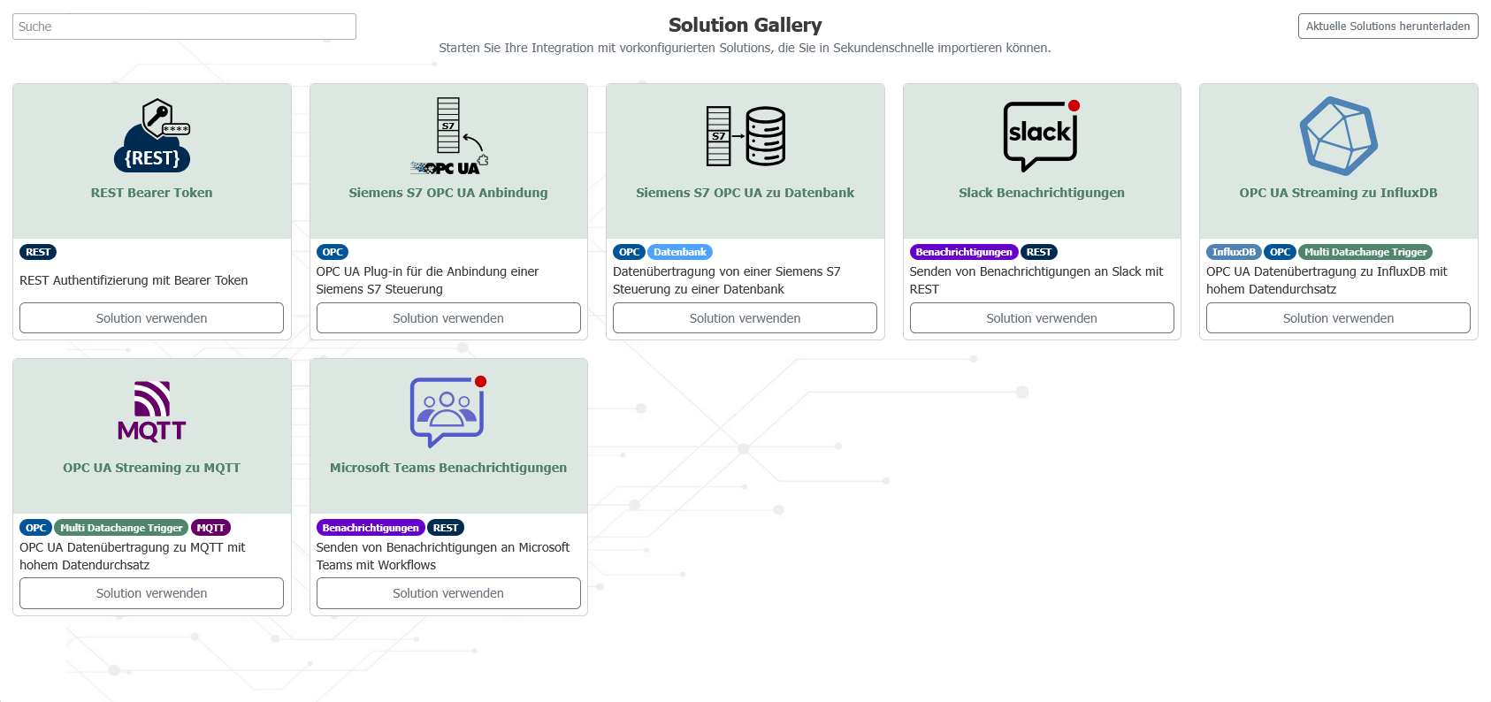Open OPC UA Streaming zu InfluxDB title
This screenshot has height=702, width=1491.
(1338, 193)
